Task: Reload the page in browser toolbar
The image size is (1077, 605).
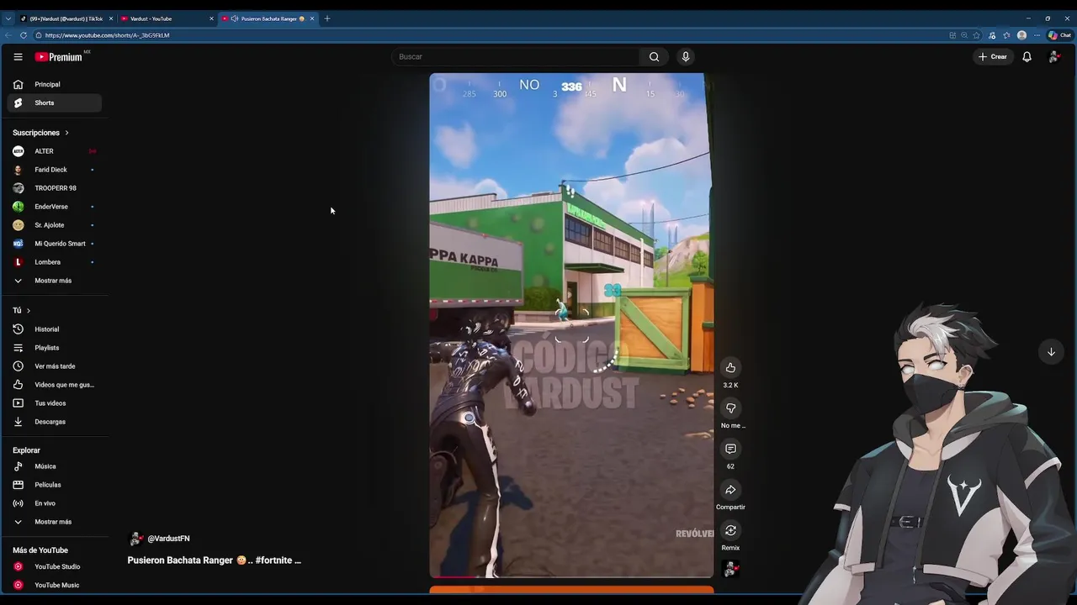Action: (23, 35)
